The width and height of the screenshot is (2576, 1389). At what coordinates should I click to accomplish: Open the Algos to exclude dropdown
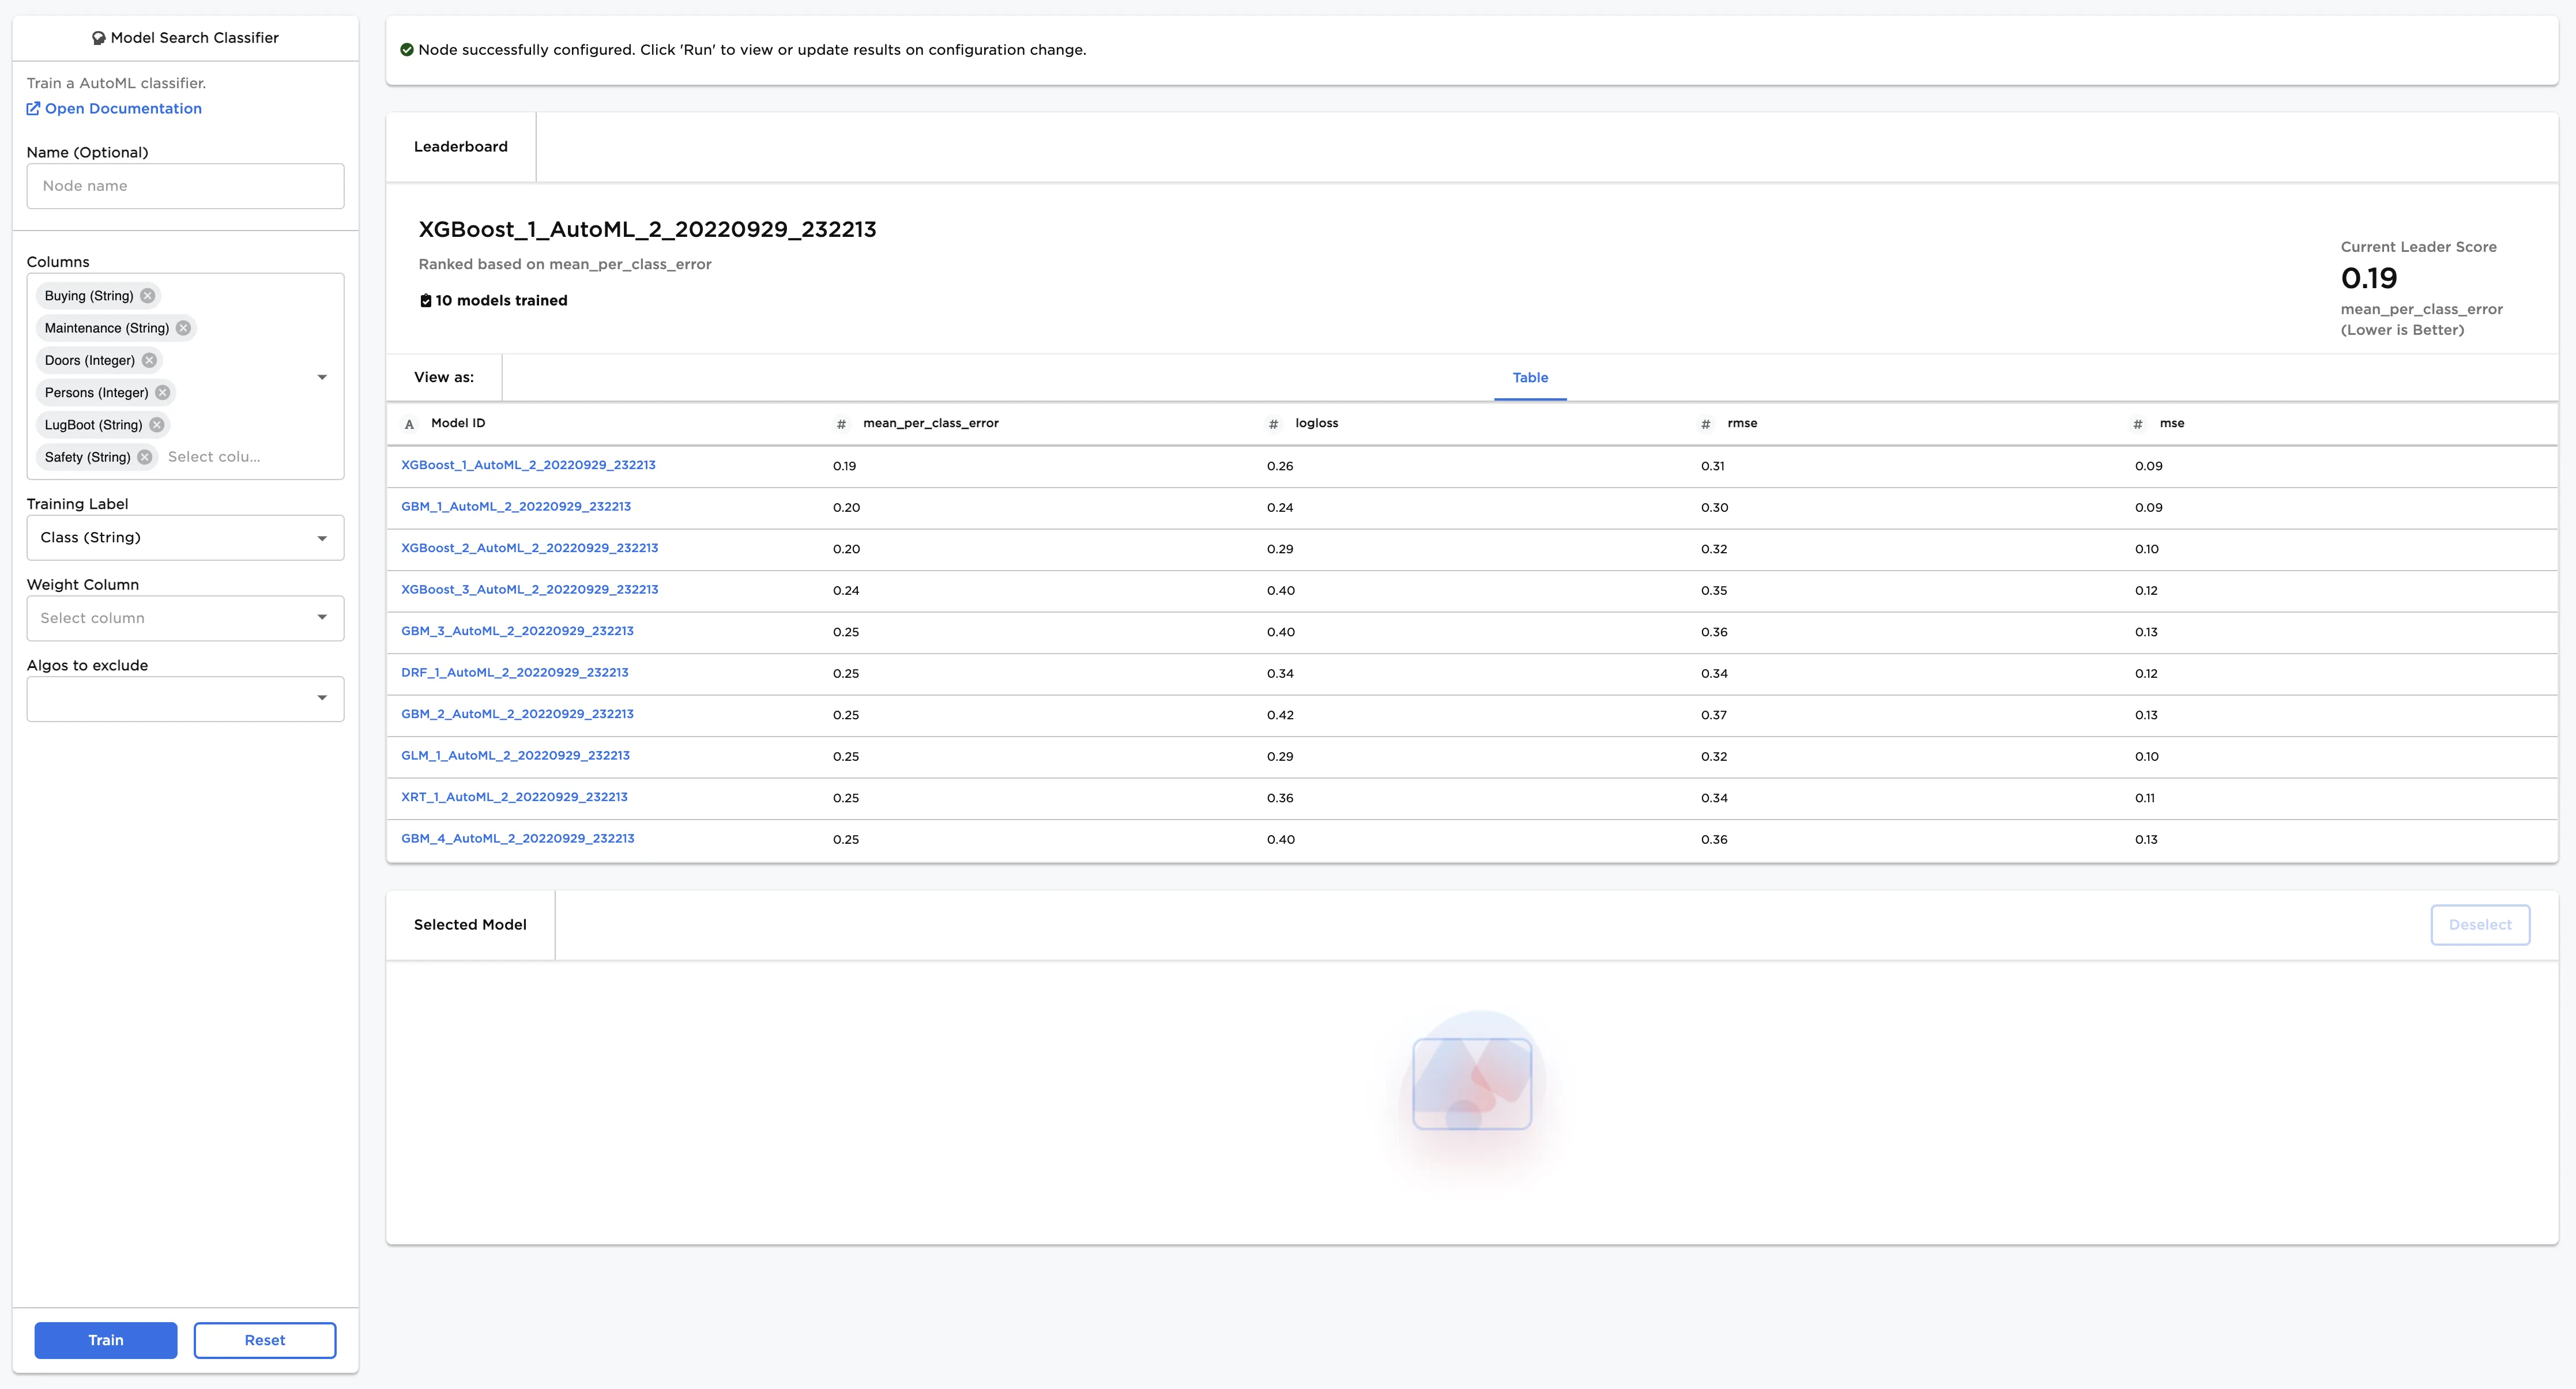point(185,699)
